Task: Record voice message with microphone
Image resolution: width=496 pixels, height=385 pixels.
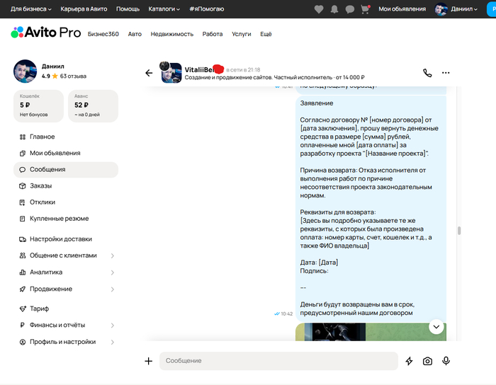Action: (446, 361)
